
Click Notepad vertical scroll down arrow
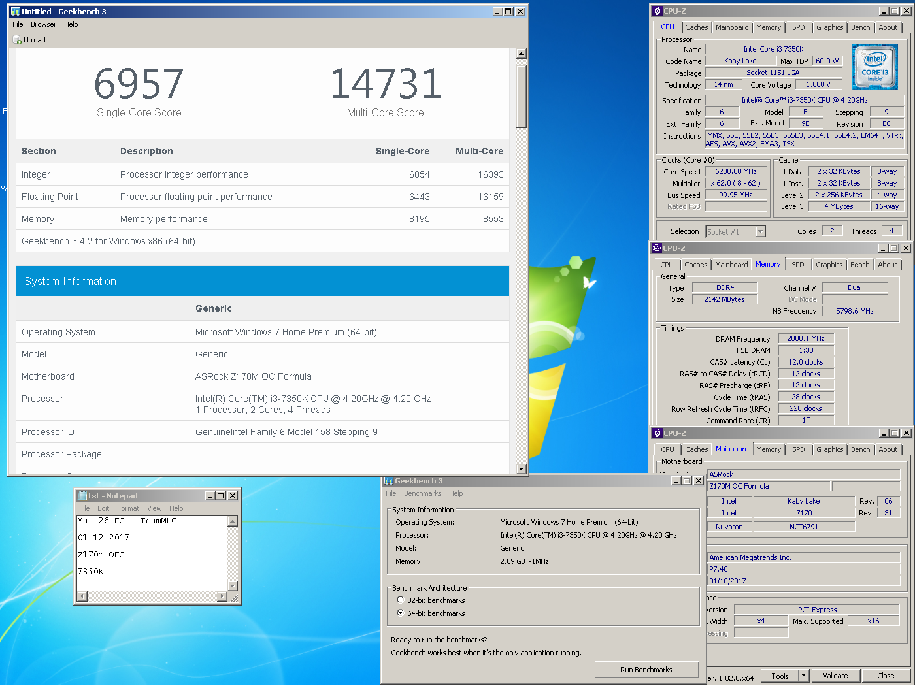232,586
